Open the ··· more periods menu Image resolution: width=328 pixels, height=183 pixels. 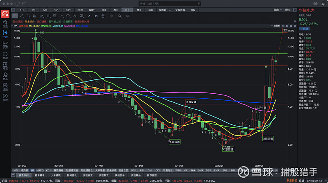171,10
